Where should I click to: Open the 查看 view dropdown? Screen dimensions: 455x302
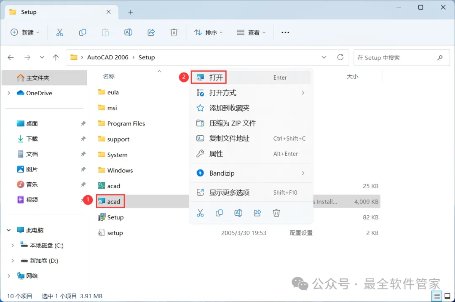(251, 32)
